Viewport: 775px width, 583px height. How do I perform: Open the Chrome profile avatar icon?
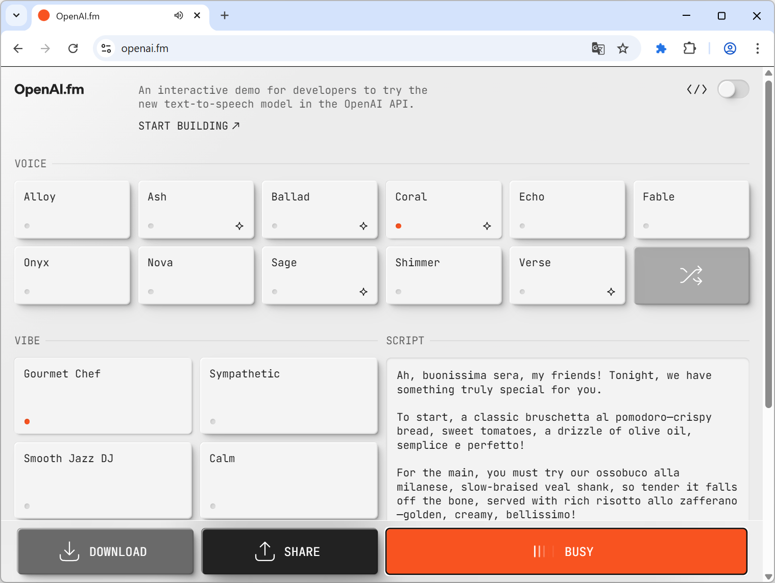(x=730, y=48)
